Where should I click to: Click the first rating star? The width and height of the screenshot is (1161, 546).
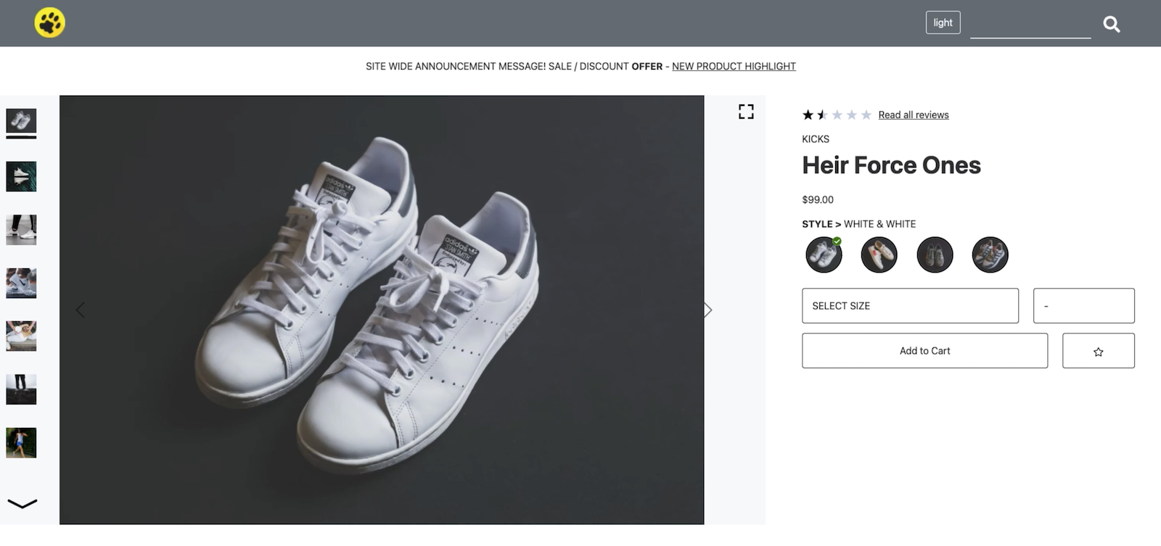coord(806,115)
